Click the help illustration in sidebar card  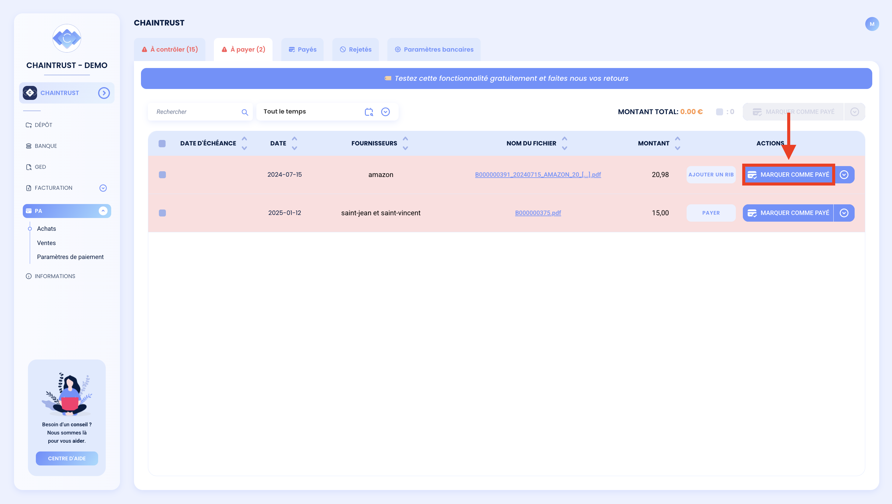coord(67,394)
